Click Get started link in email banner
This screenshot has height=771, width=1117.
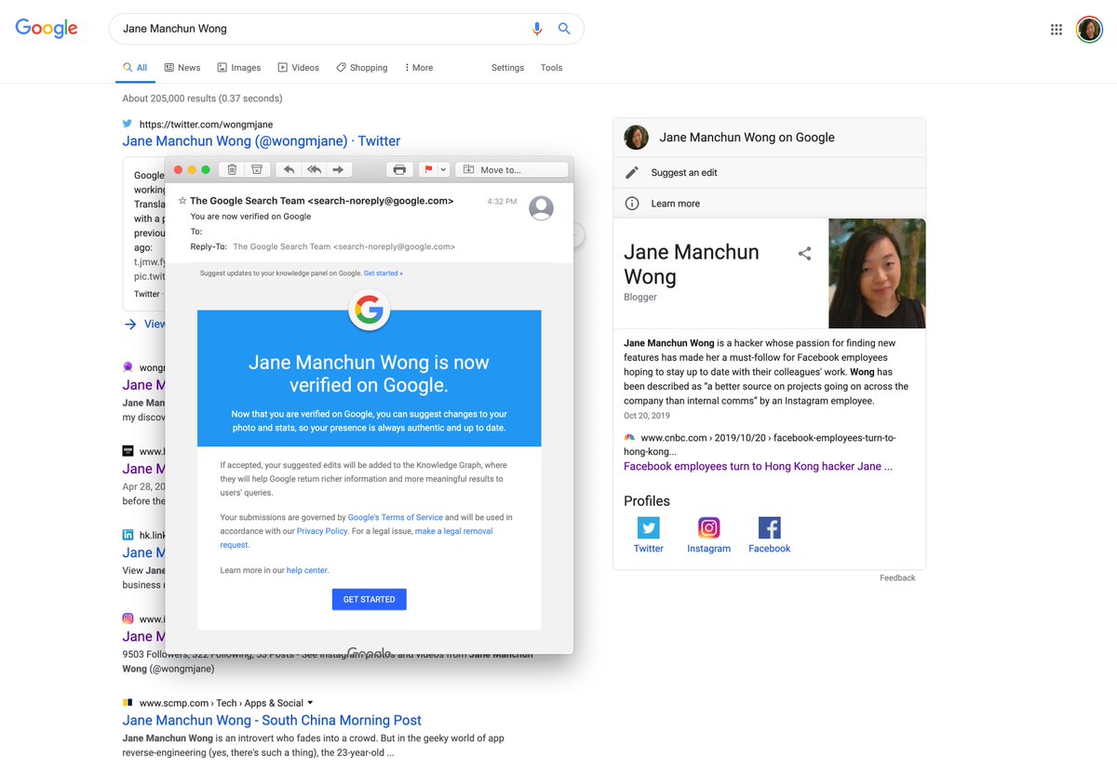tap(384, 273)
